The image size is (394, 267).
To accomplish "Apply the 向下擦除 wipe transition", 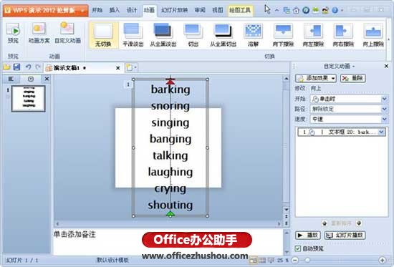I will [283, 35].
